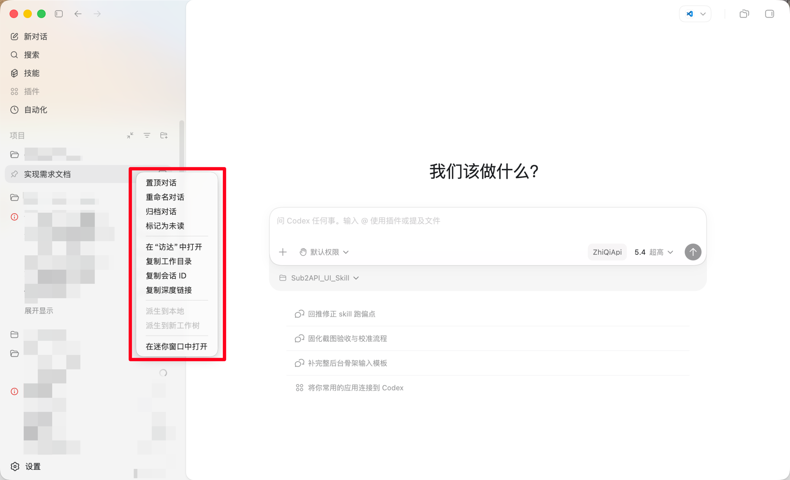Viewport: 790px width, 480px height.
Task: Click suggestion 固化截图验收与校准流程
Action: click(347, 339)
